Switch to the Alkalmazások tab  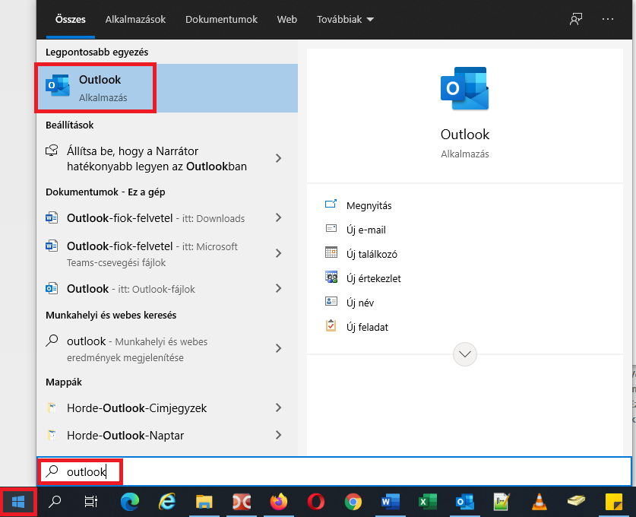coord(135,19)
